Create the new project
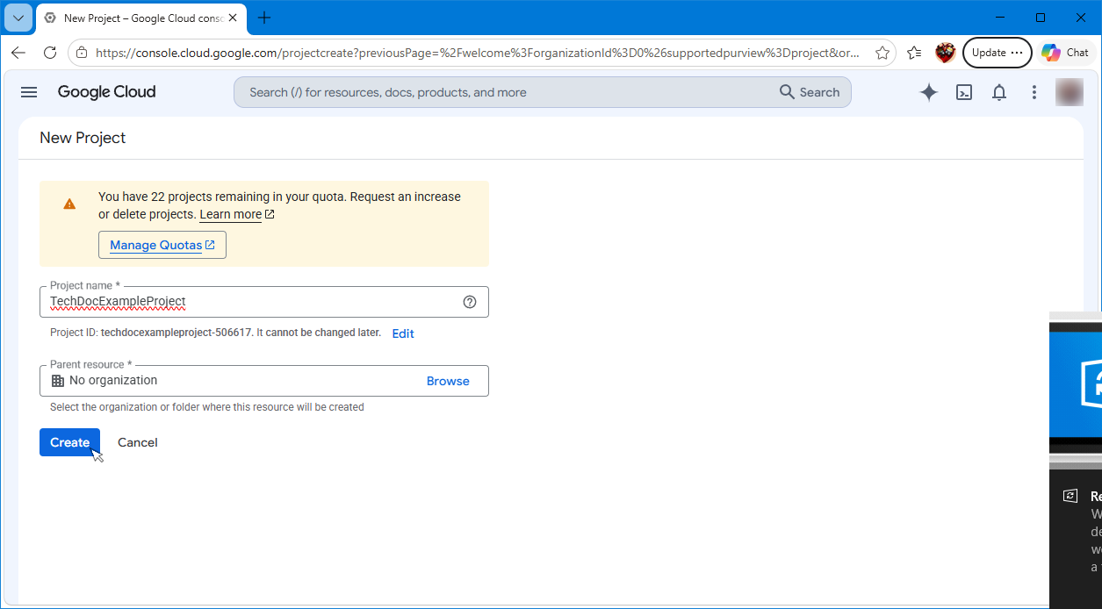 point(69,442)
